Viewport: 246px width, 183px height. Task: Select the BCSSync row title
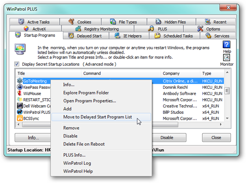[31, 119]
